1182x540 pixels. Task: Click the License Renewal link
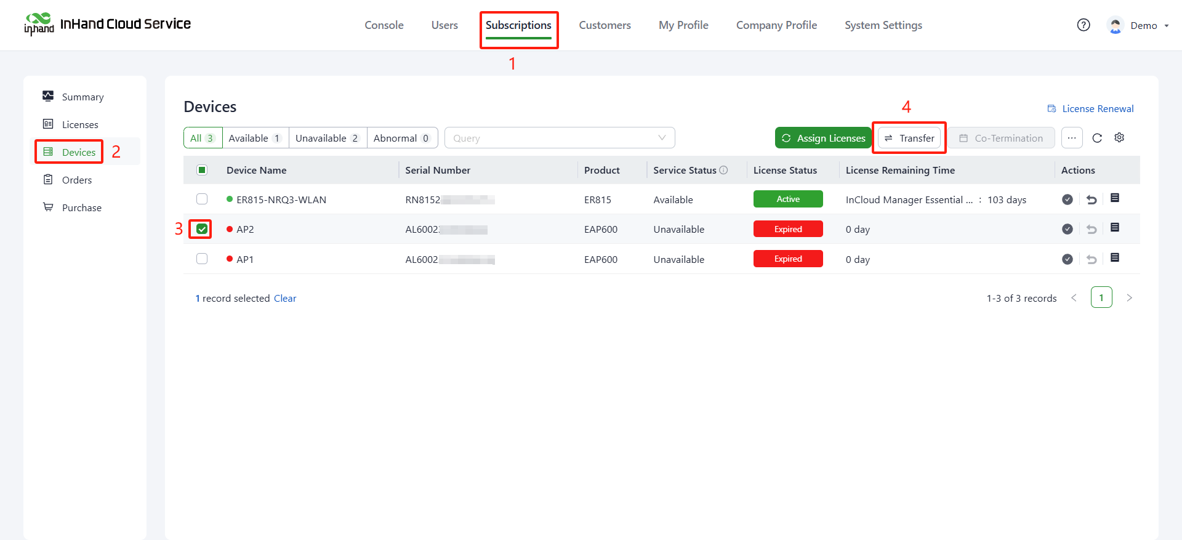click(1091, 108)
